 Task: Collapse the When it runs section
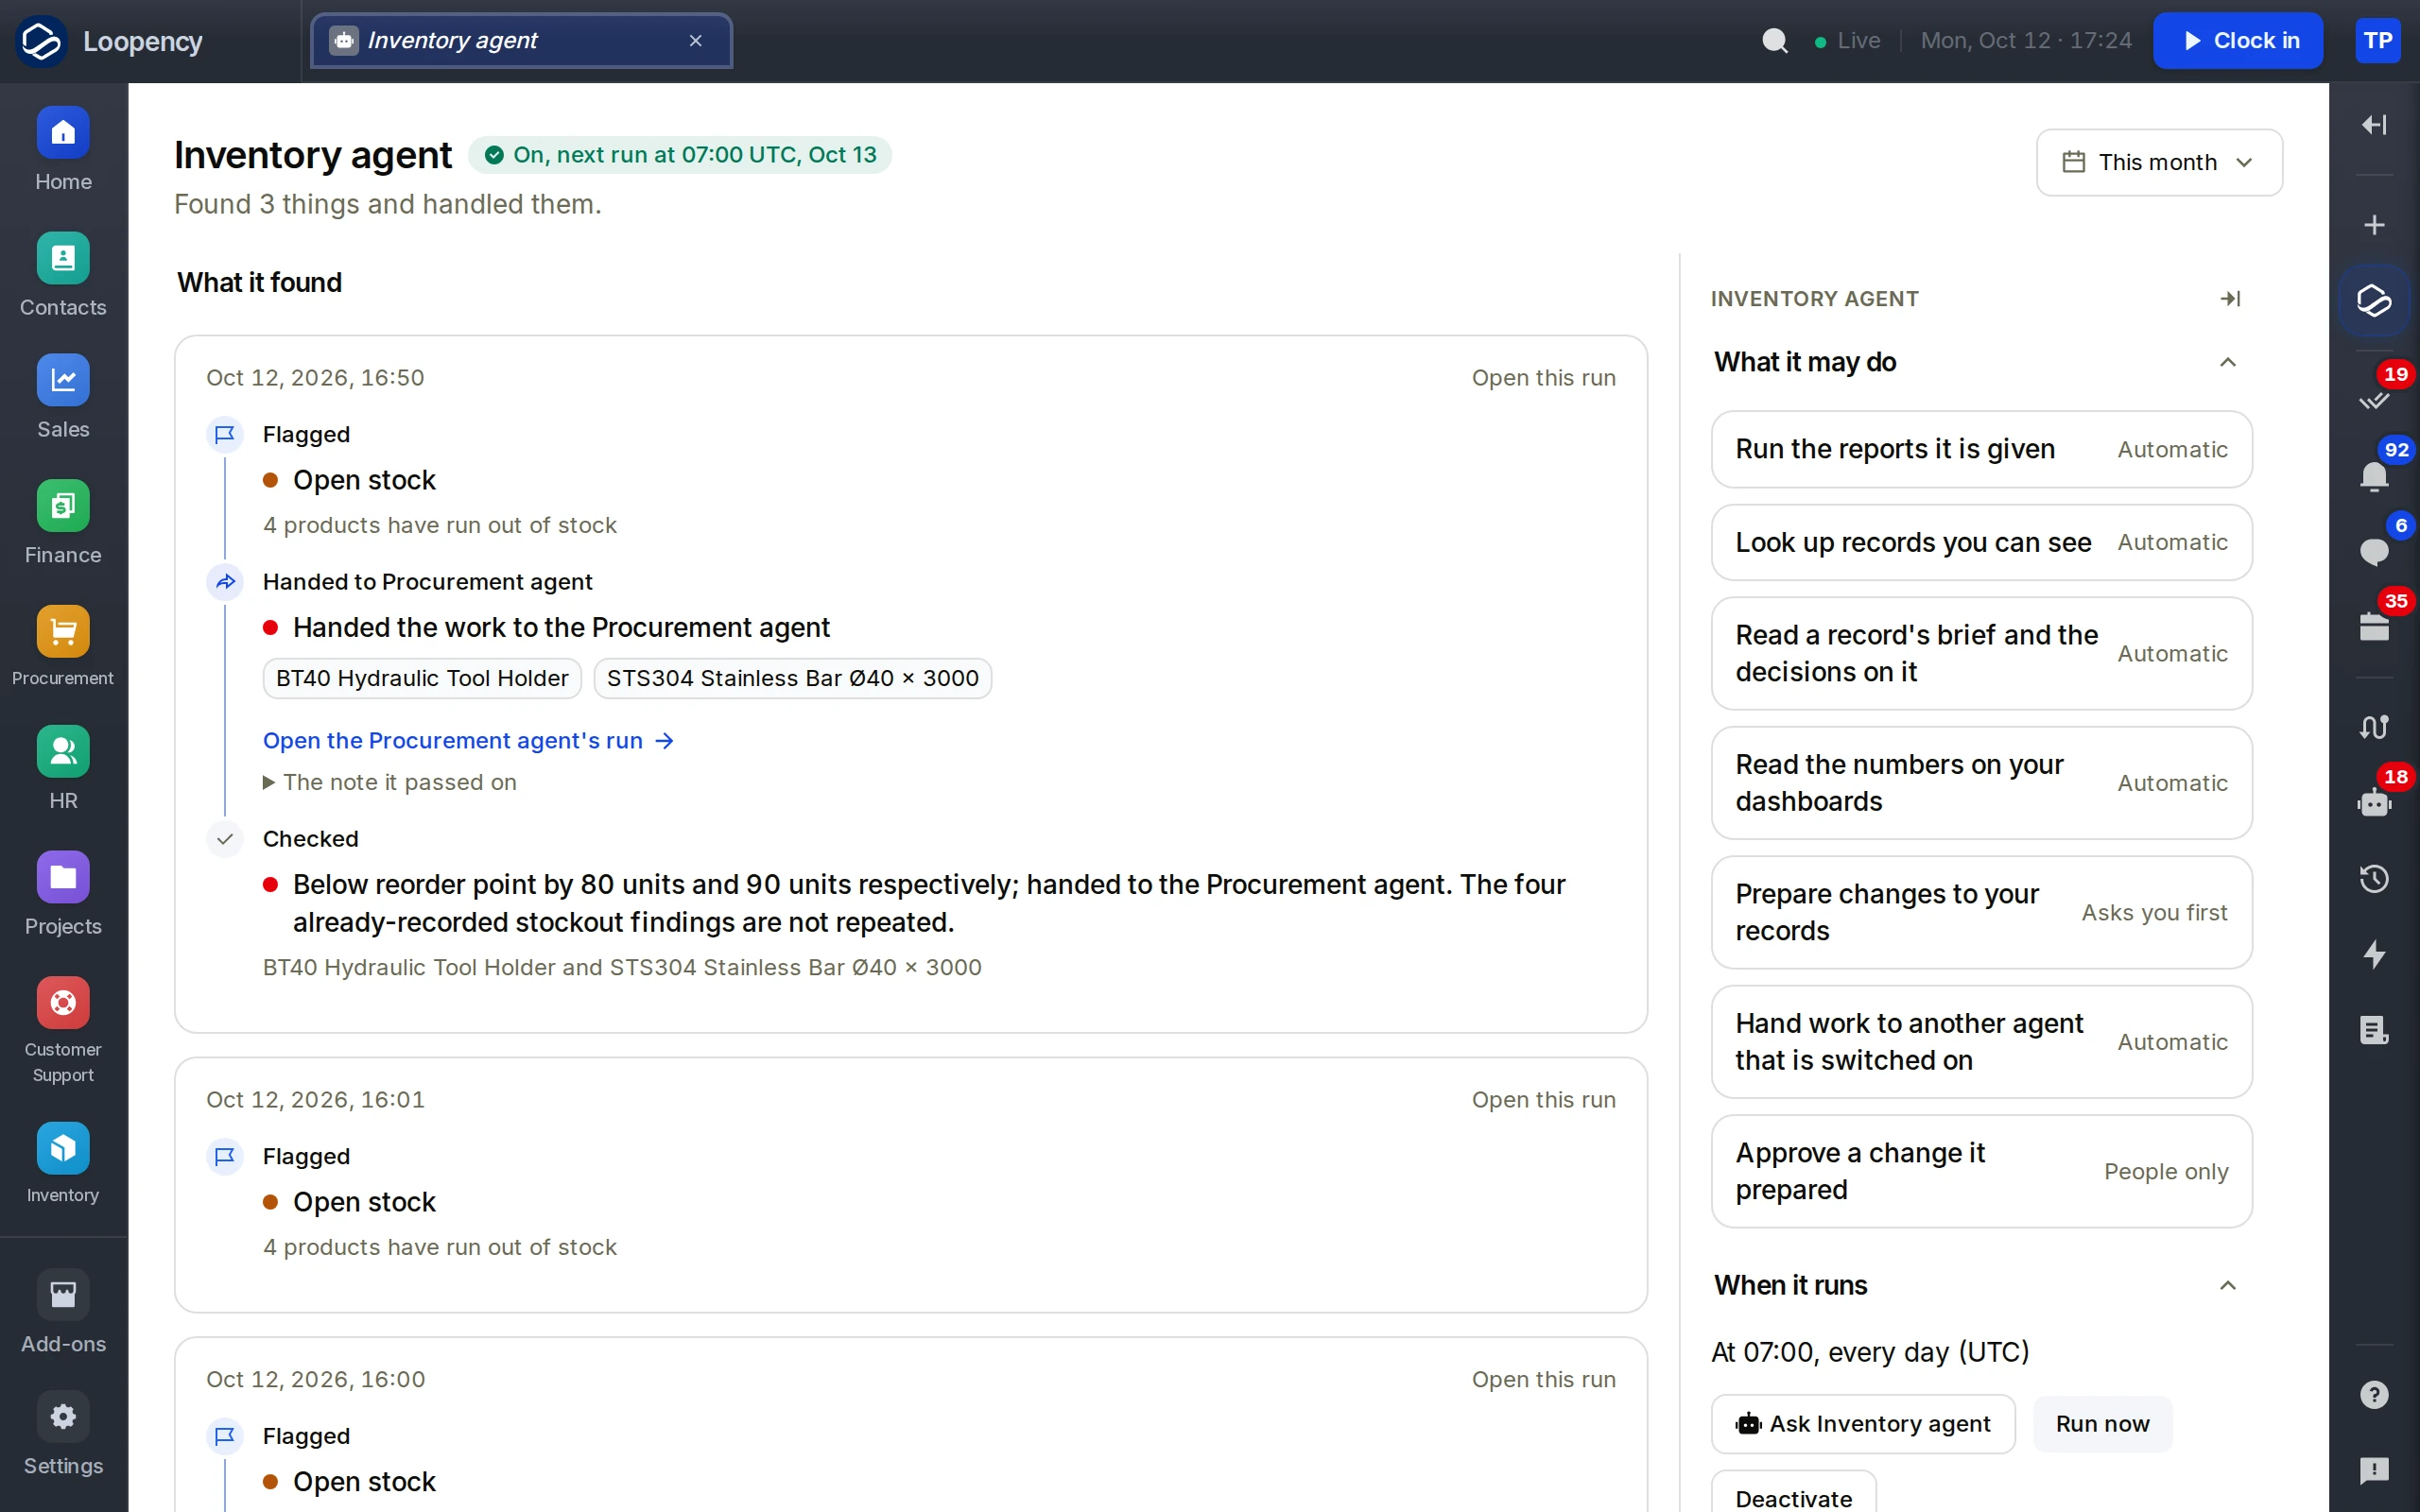2227,1285
